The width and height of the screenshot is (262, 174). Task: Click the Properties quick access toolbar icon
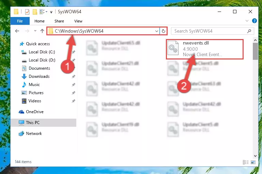[x=27, y=12]
